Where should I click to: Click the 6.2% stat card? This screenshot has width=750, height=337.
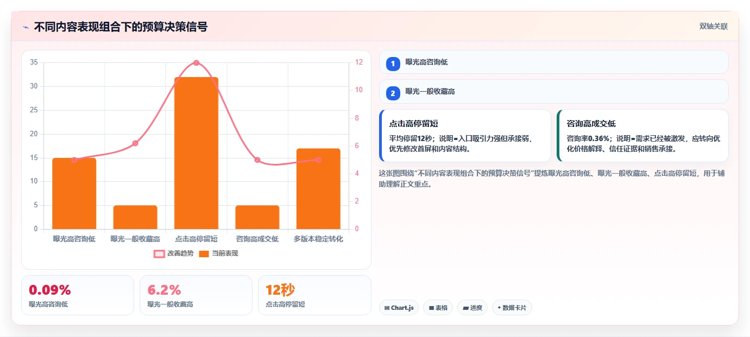tap(196, 295)
